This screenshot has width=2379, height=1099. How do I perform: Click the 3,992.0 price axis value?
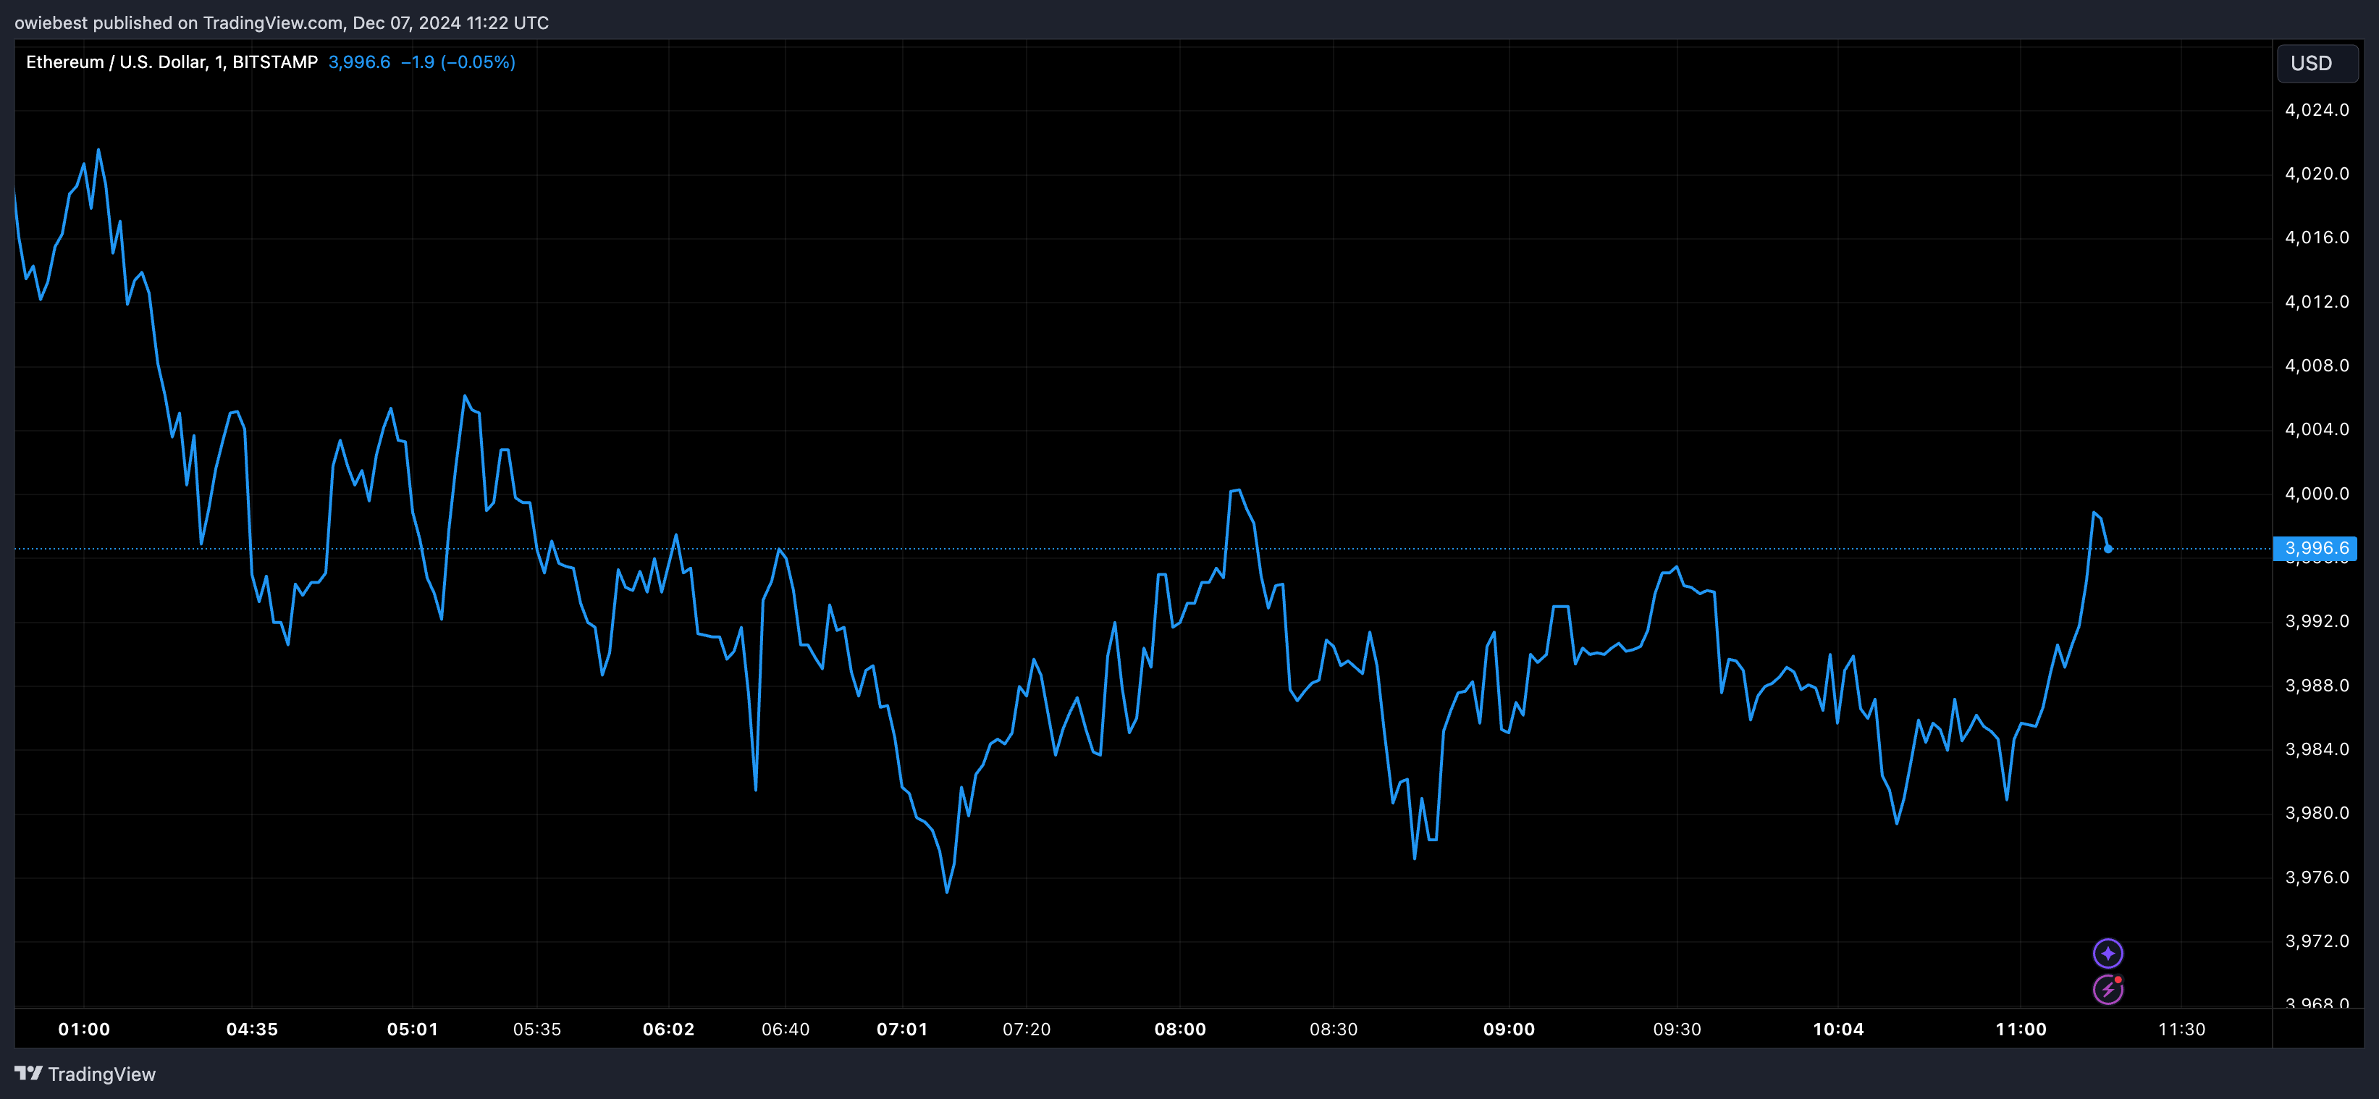2317,621
